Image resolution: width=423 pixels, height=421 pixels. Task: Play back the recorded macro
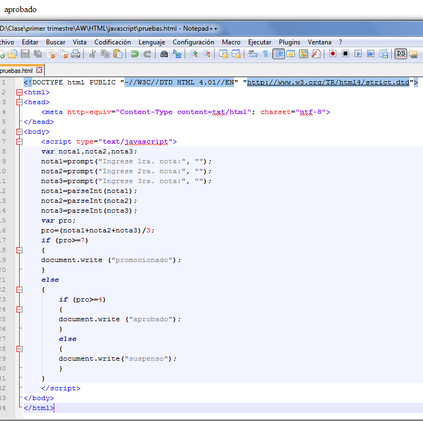tap(358, 54)
